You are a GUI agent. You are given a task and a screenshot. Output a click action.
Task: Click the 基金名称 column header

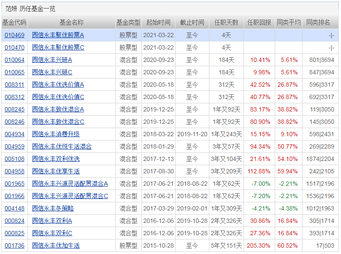(71, 22)
